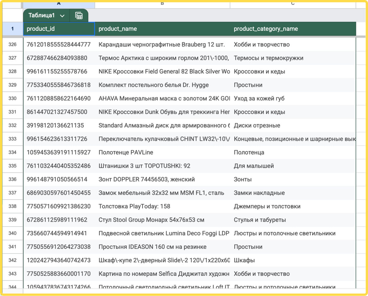The height and width of the screenshot is (296, 368).
Task: Click the Стул Stool Group Монарх cell
Action: tap(163, 220)
